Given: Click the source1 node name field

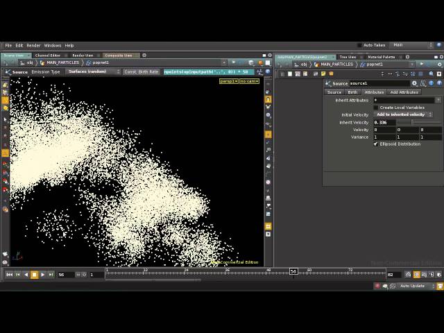Looking at the screenshot, I should (379, 83).
